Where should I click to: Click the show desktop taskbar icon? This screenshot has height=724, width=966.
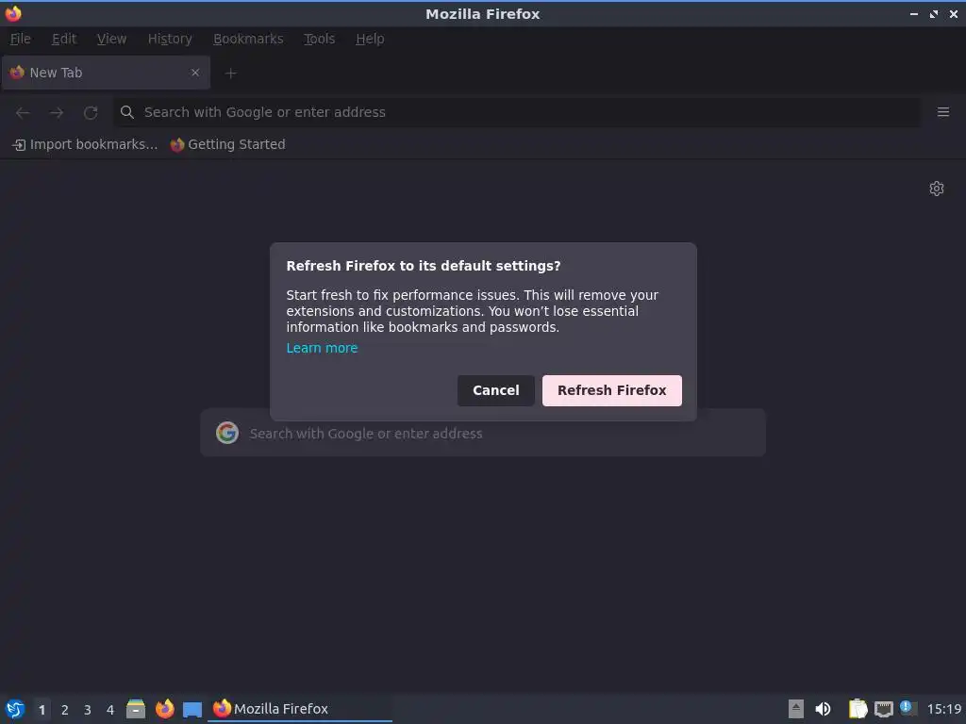coord(192,709)
